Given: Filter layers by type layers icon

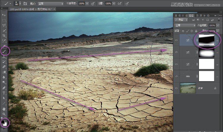Looking at the screenshot, I should [x=203, y=20].
